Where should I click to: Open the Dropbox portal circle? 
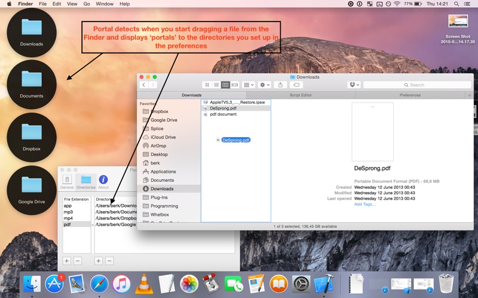[32, 138]
